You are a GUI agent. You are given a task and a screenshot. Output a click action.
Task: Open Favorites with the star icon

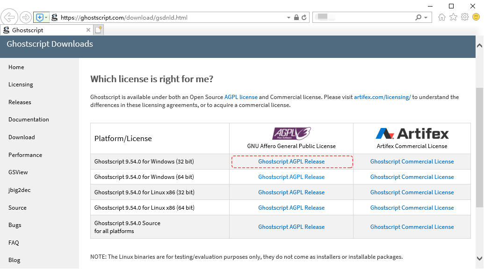[453, 17]
